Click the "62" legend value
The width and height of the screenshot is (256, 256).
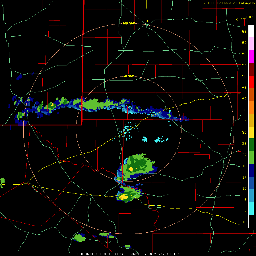point(244,43)
